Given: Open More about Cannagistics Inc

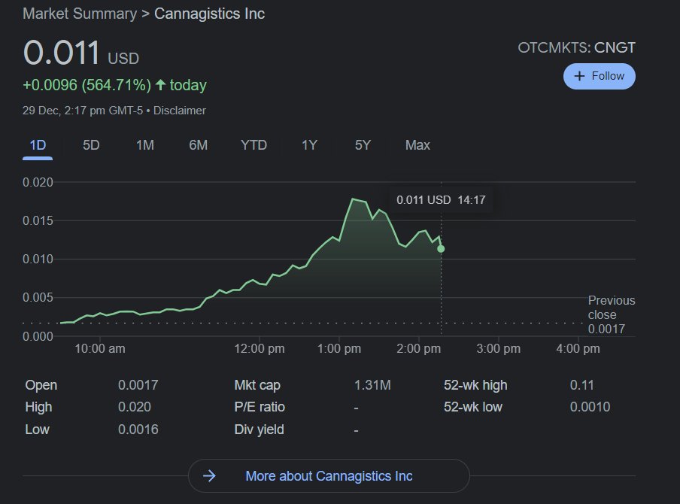Looking at the screenshot, I should tap(329, 475).
